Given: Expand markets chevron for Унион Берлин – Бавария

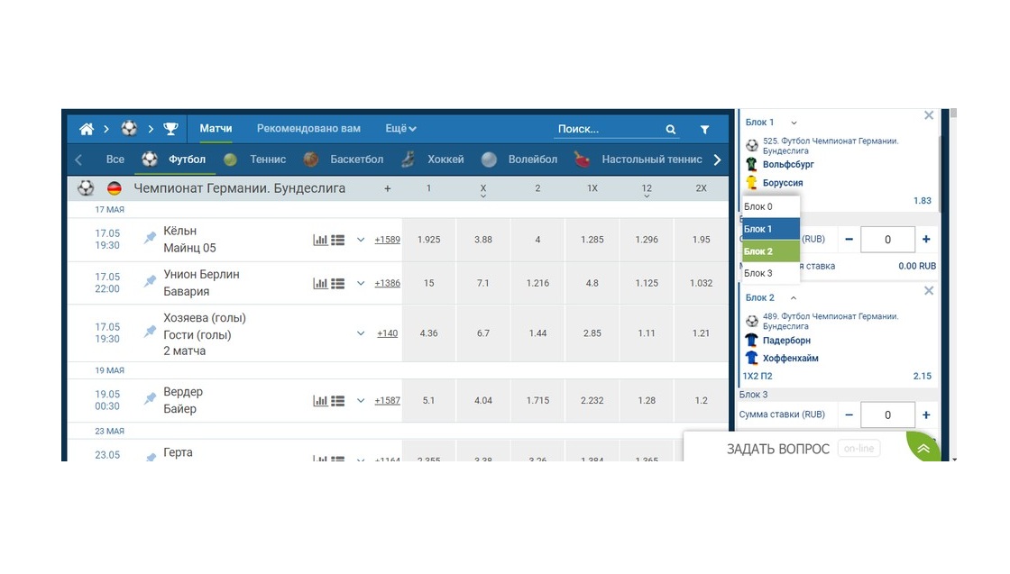Looking at the screenshot, I should tap(361, 283).
